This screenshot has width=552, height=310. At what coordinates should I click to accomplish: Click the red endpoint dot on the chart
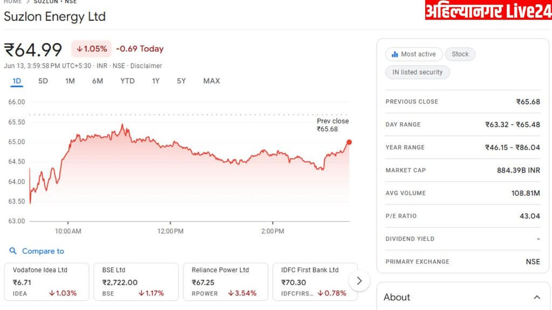click(x=349, y=142)
